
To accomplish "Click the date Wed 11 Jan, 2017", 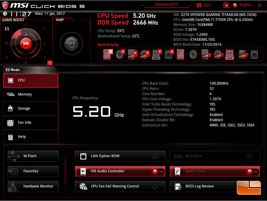I will (50, 14).
